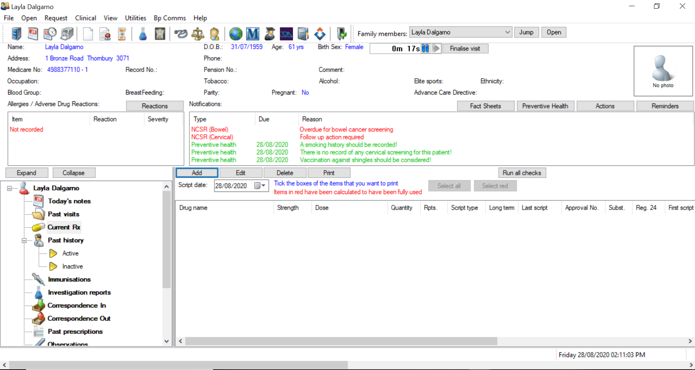Click the Jump button
695x370 pixels.
pyautogui.click(x=526, y=32)
